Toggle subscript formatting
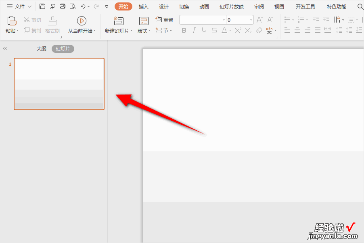Image resolution: width=364 pixels, height=243 pixels. [248, 30]
